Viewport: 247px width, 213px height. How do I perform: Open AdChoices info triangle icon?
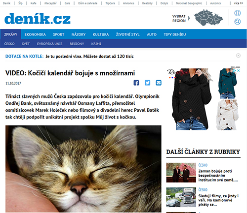click(x=235, y=70)
